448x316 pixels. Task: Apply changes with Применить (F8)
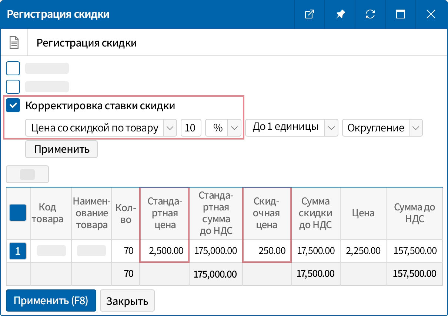pos(51,300)
